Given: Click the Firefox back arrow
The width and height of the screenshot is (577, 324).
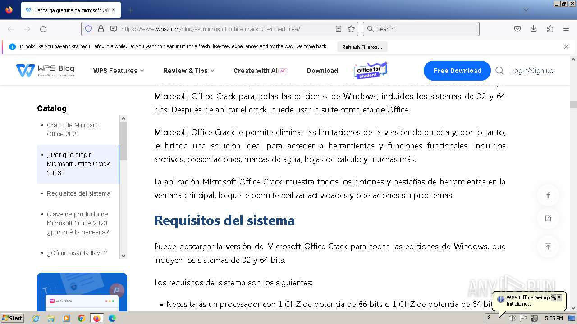Looking at the screenshot, I should coord(11,29).
